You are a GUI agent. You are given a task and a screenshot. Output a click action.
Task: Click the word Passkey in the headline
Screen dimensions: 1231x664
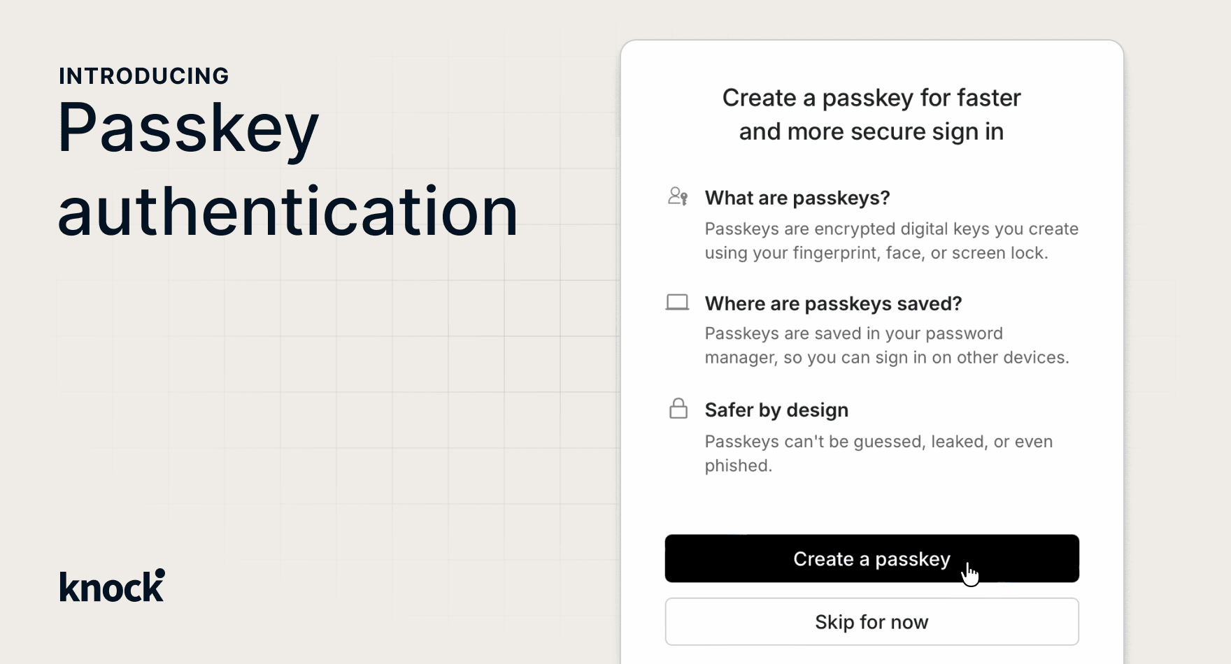pyautogui.click(x=188, y=129)
